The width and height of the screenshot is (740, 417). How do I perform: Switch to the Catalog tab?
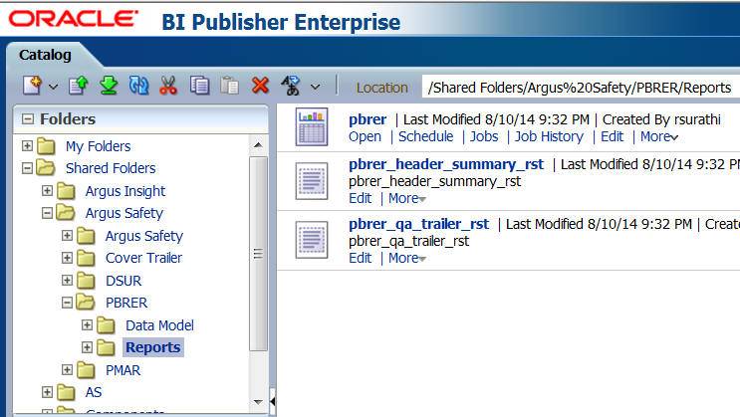click(45, 55)
